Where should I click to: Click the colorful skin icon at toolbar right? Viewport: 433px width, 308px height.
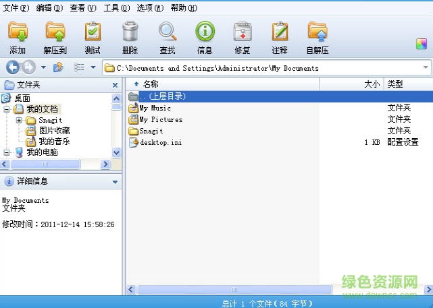click(x=422, y=44)
